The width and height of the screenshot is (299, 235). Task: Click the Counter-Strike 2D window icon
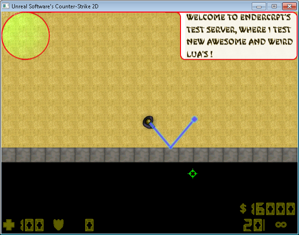[x=6, y=6]
